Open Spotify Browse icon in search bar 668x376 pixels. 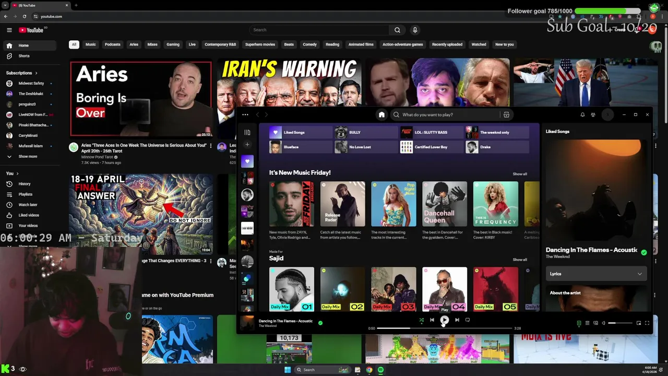tap(506, 115)
